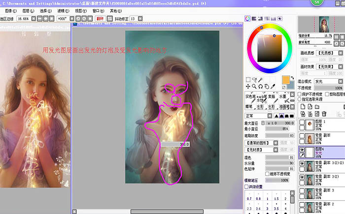Viewport: 345px width, 214px height.
Task: Click navigator zoom-out minus button
Action: click(x=337, y=37)
